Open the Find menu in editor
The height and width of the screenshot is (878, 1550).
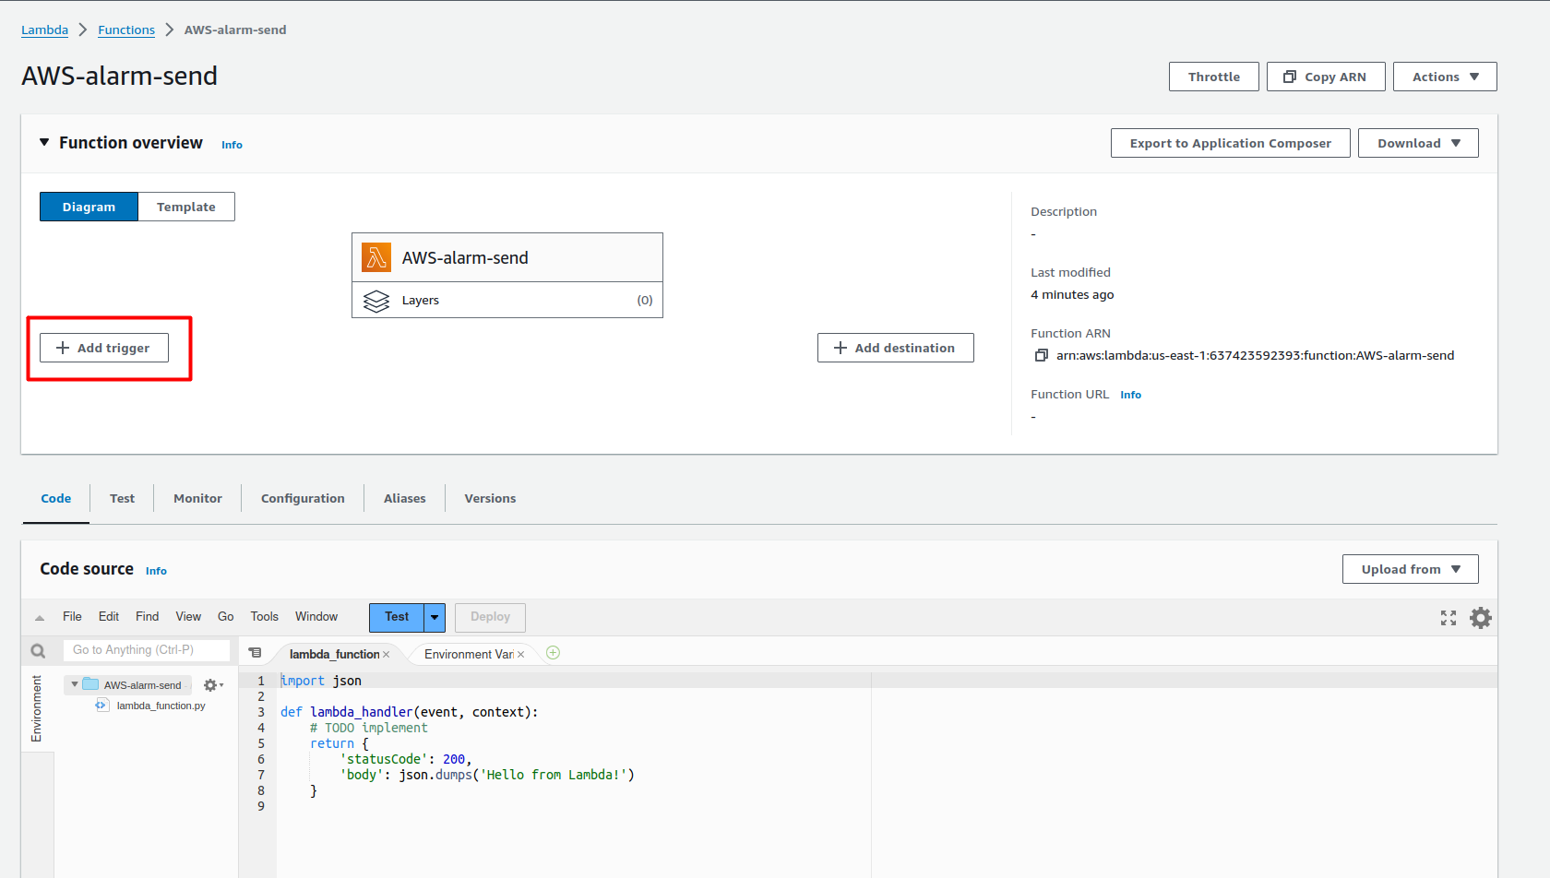click(x=147, y=617)
